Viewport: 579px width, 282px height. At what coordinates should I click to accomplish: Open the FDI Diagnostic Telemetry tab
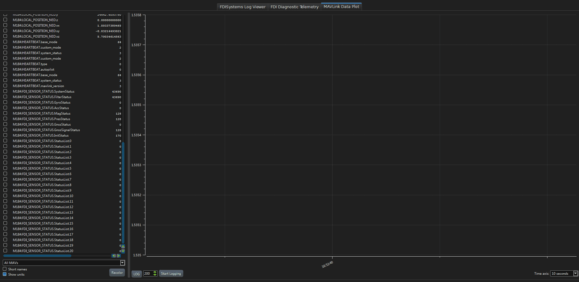pyautogui.click(x=294, y=7)
